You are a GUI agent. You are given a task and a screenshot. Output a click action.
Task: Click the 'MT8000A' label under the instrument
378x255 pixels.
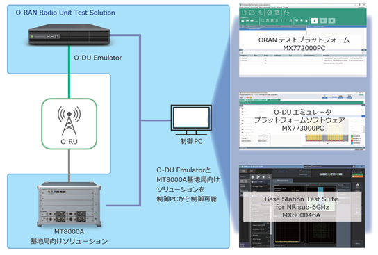69,231
